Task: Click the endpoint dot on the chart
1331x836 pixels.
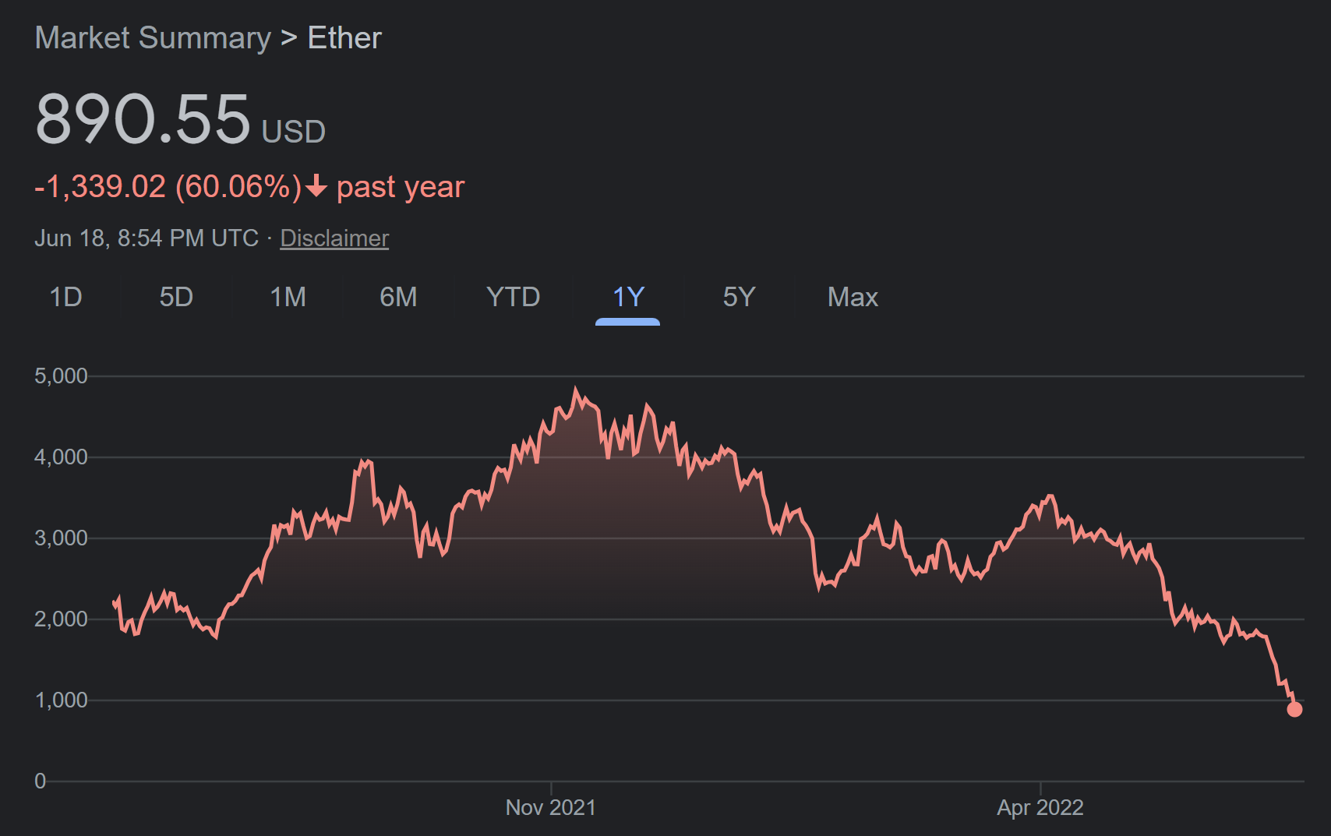Action: click(x=1294, y=709)
